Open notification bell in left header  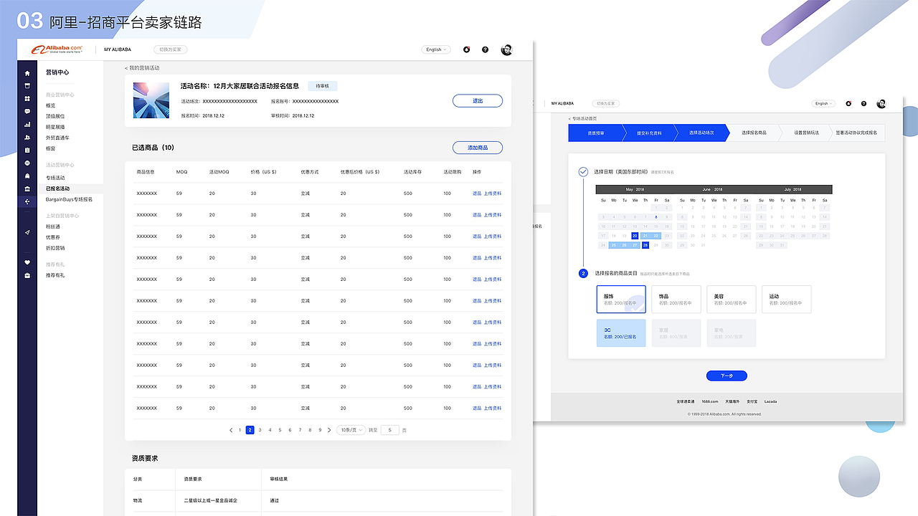click(x=467, y=49)
